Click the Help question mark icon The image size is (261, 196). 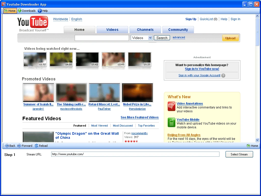click(40, 11)
